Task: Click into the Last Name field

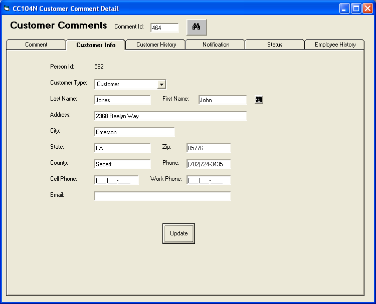Action: click(122, 100)
